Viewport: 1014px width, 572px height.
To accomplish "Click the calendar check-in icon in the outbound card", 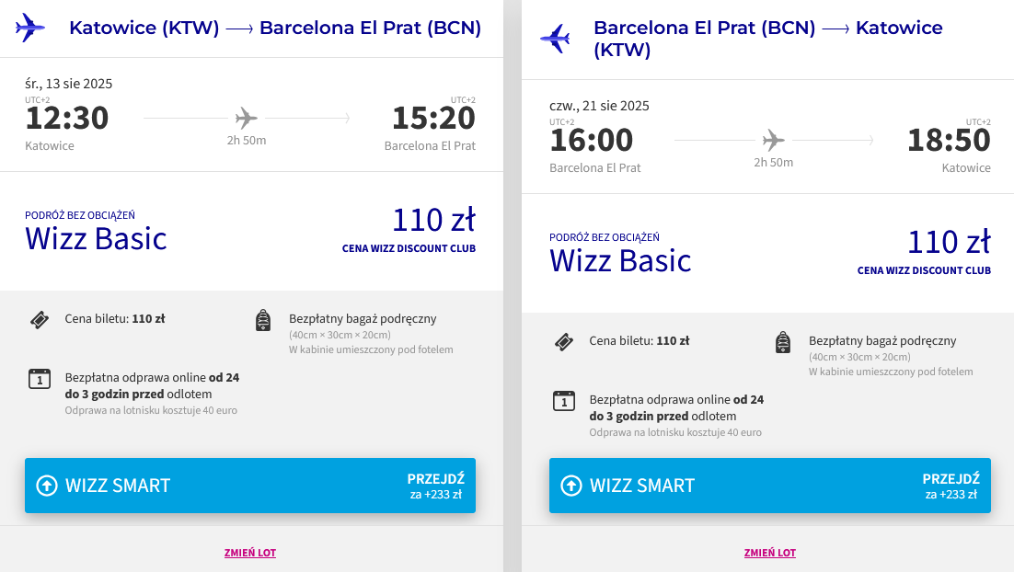I will click(x=39, y=378).
